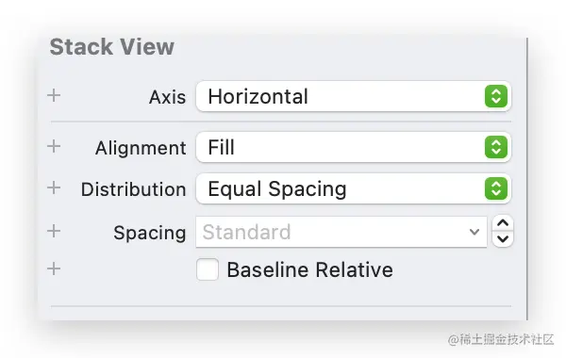566x358 pixels.
Task: Open the Alignment dropdown showing Fill
Action: click(354, 147)
